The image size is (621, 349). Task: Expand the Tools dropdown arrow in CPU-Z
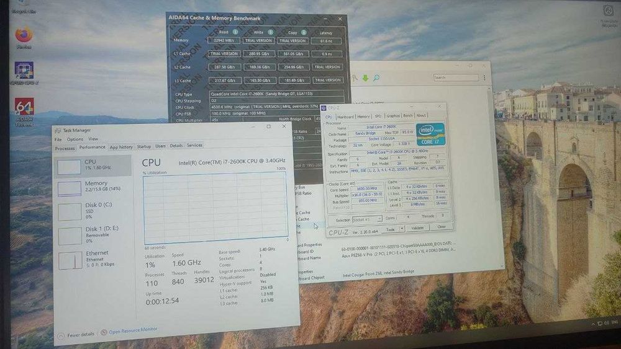pyautogui.click(x=402, y=229)
